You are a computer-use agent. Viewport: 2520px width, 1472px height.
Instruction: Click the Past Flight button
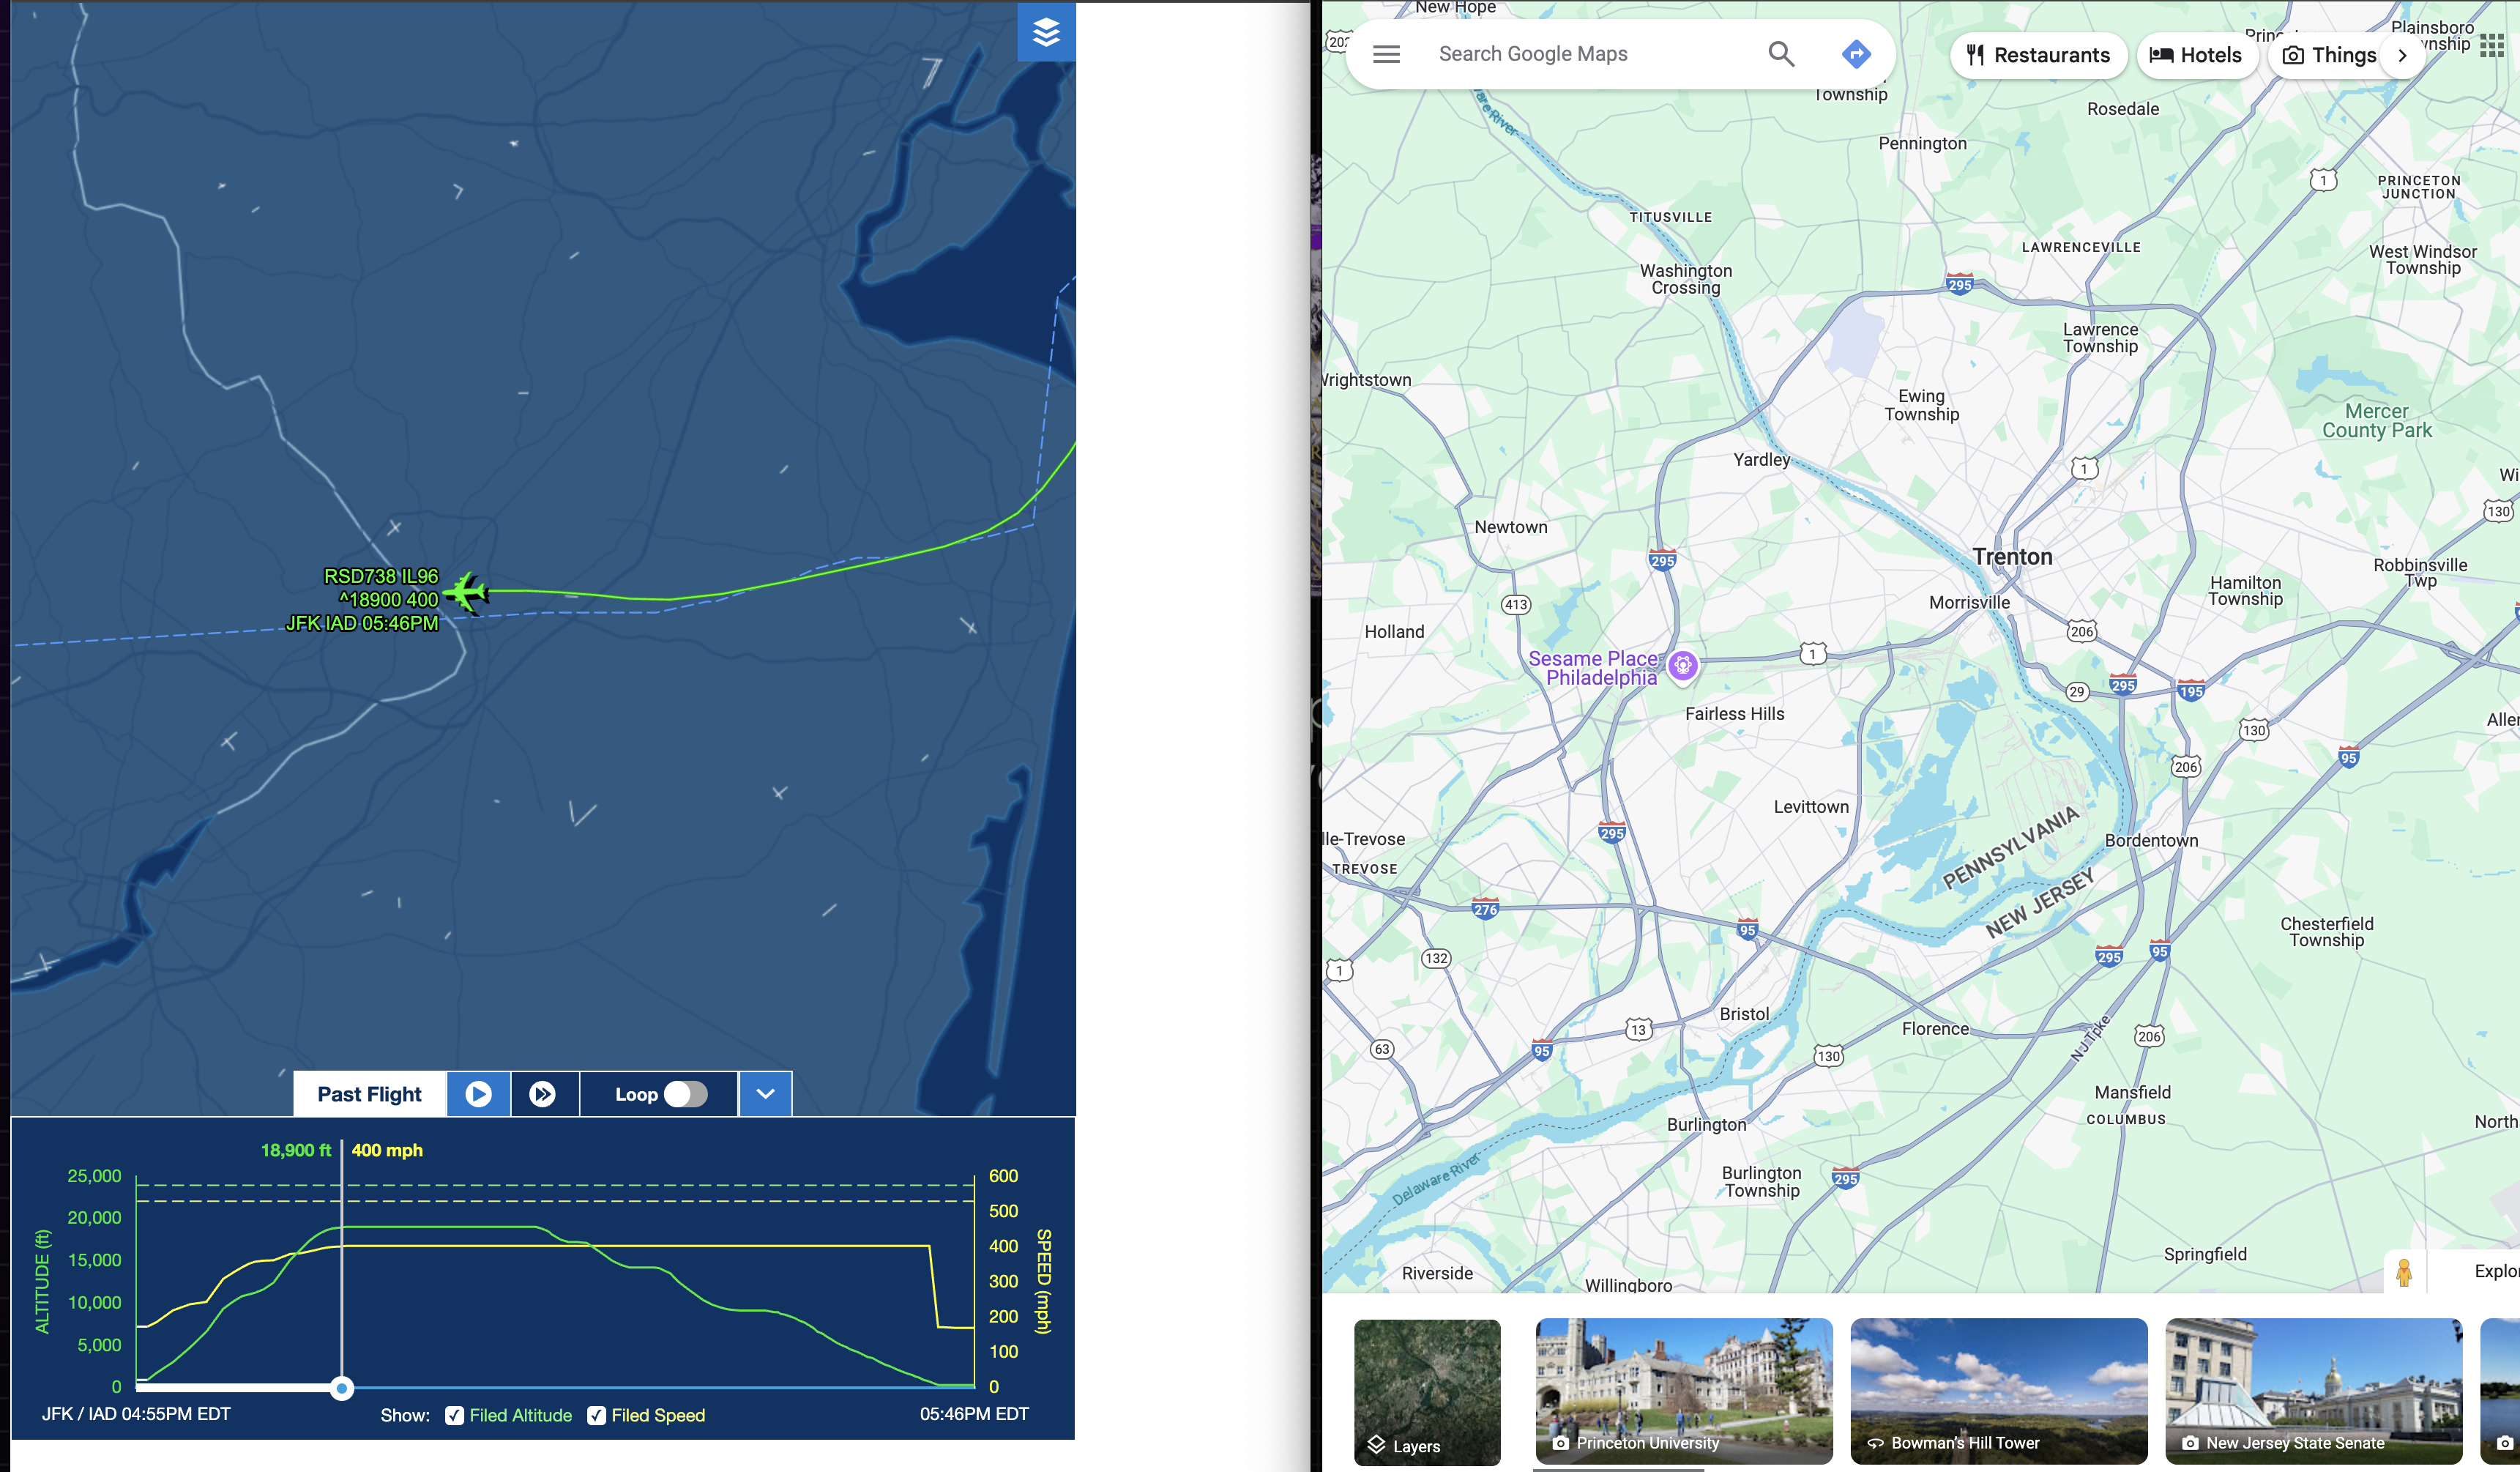click(369, 1094)
